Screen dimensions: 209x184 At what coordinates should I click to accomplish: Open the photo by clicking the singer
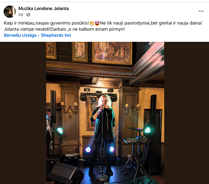click(x=103, y=132)
